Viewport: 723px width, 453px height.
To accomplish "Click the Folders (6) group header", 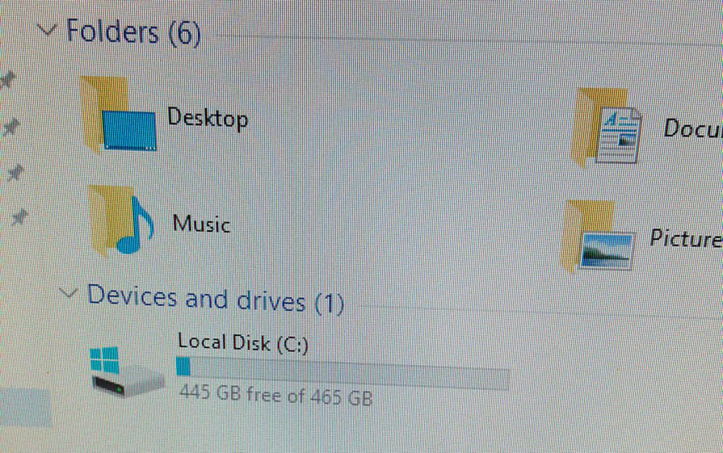I will (134, 31).
